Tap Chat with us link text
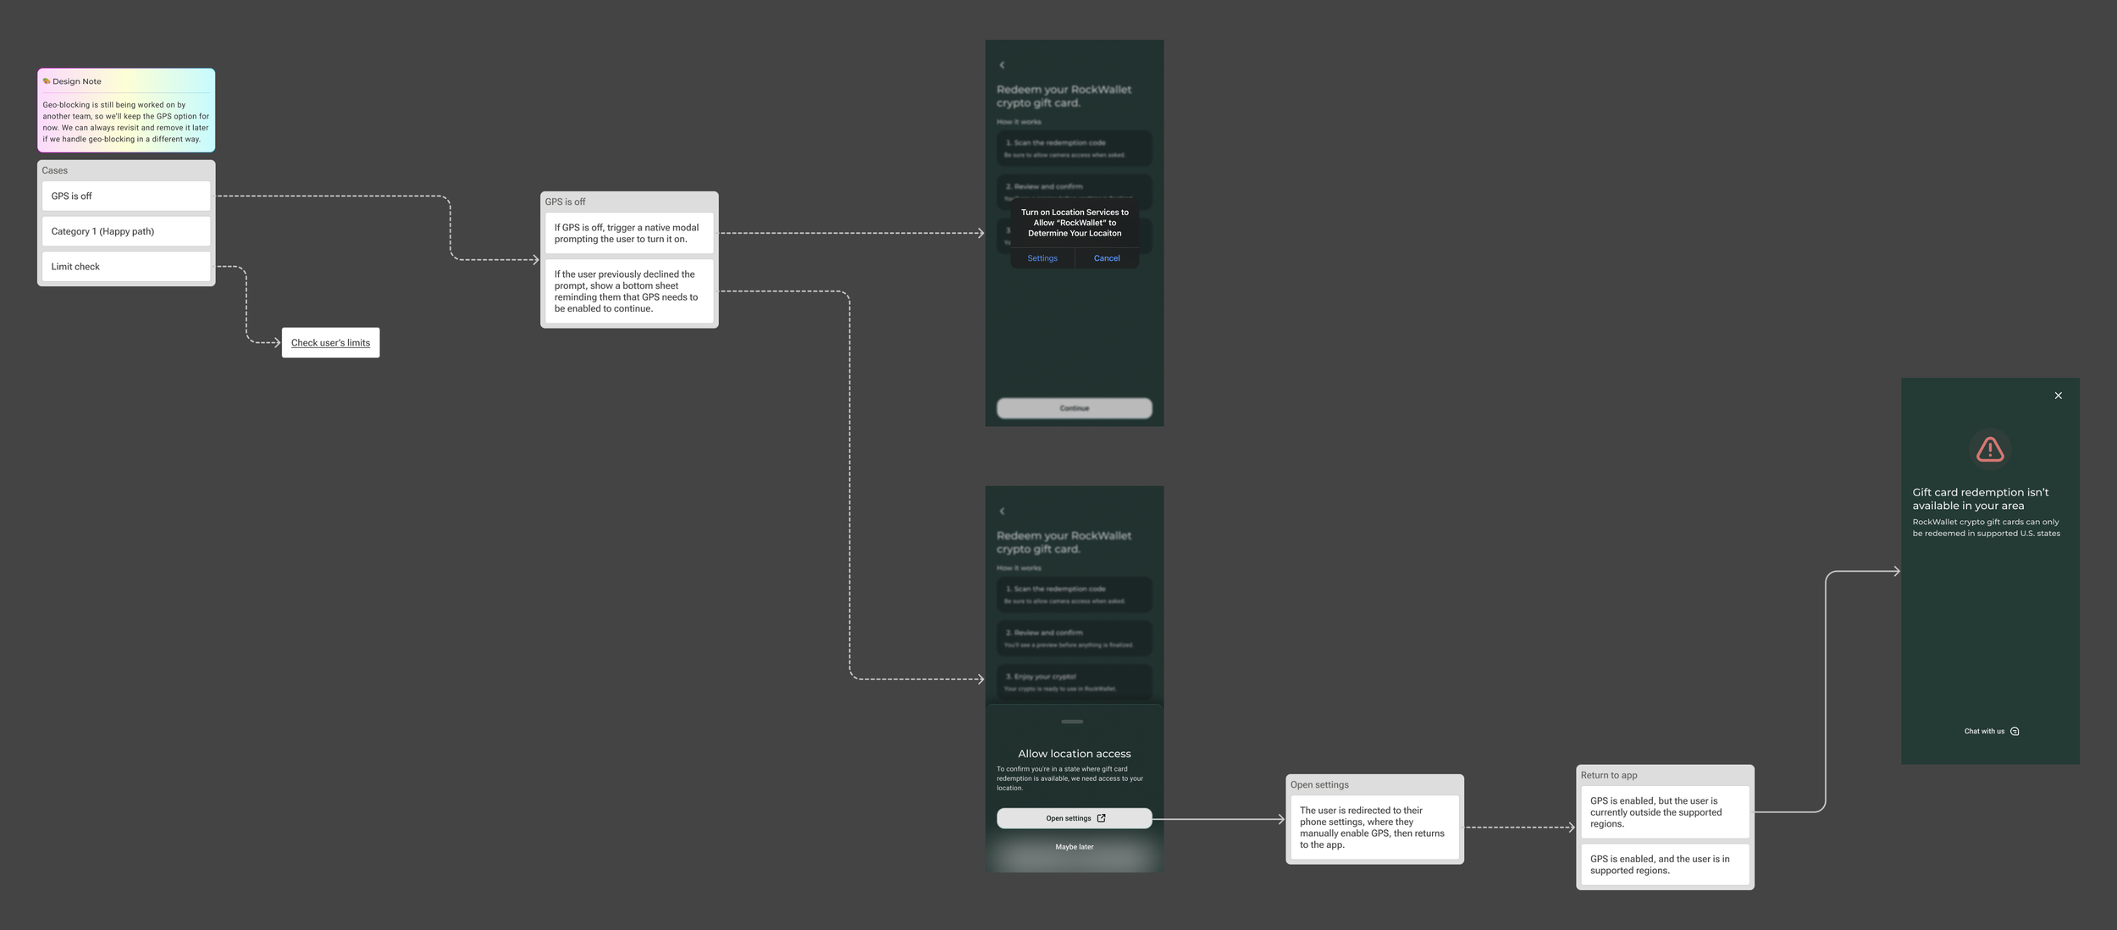The image size is (2117, 930). [x=1984, y=731]
